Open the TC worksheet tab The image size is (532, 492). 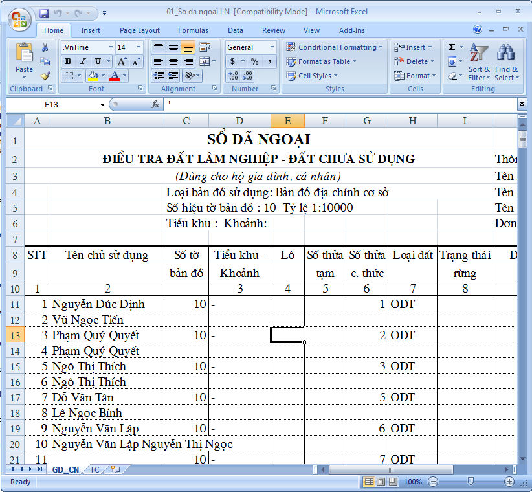(94, 469)
